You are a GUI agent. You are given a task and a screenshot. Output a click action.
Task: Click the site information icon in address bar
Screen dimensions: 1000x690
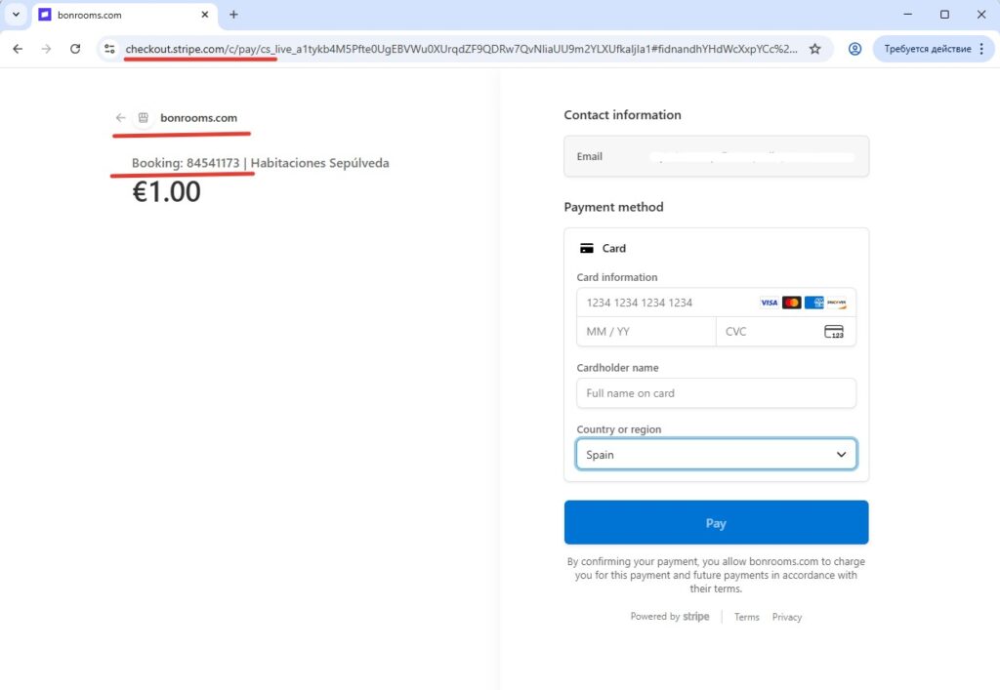(109, 49)
